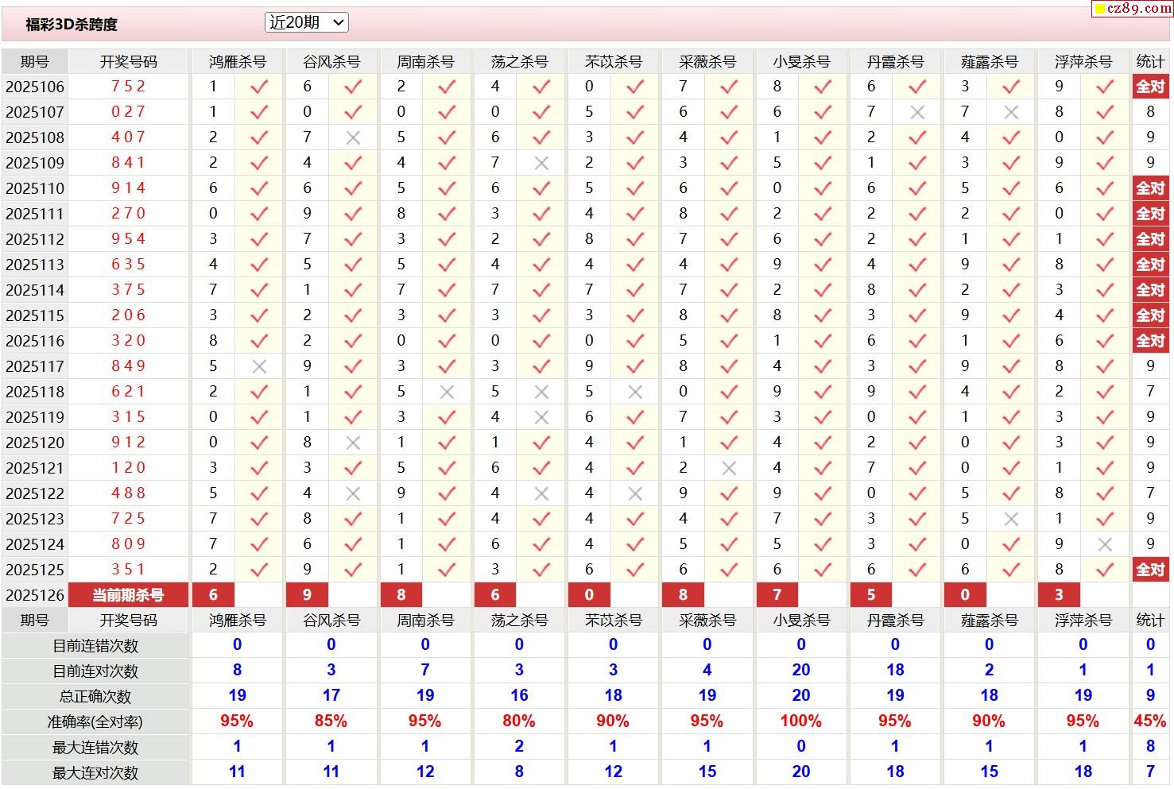Click the X mark for 薤露杀号 in row 2025107

click(x=1011, y=112)
